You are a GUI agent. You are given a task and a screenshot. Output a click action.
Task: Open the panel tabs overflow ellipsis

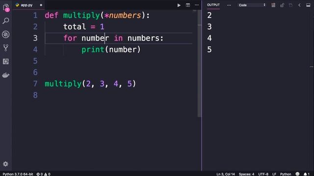229,5
